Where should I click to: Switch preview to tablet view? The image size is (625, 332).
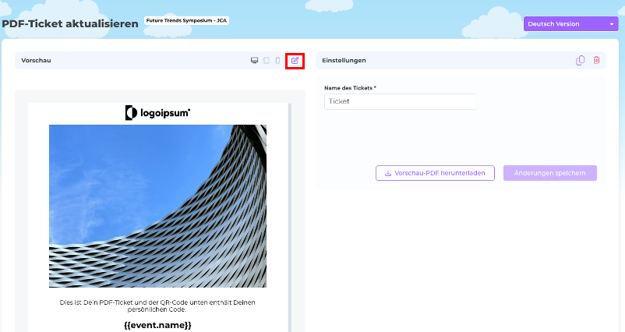[266, 60]
